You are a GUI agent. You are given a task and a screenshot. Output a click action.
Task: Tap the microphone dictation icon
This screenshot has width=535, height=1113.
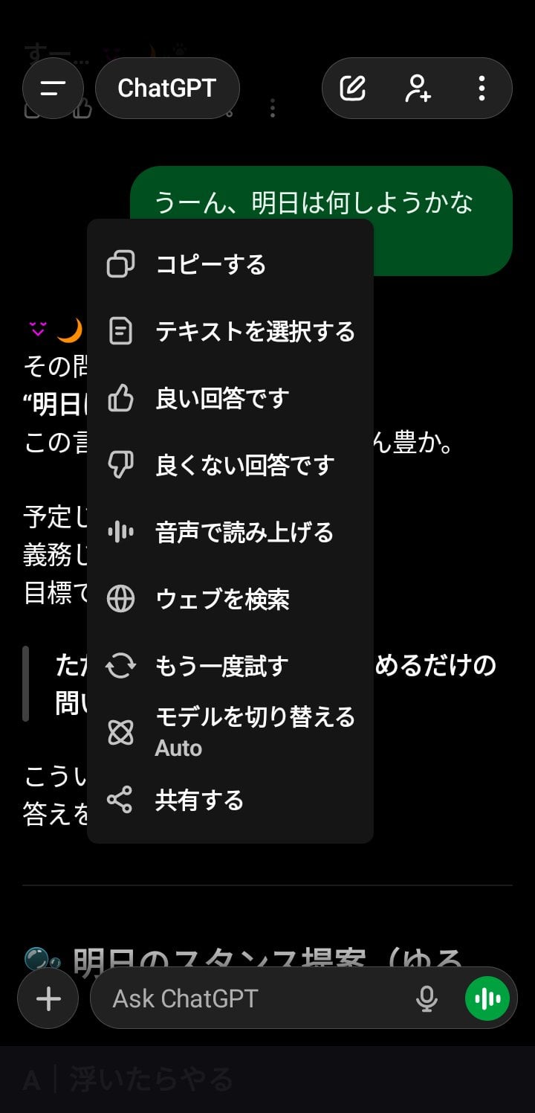(x=427, y=998)
